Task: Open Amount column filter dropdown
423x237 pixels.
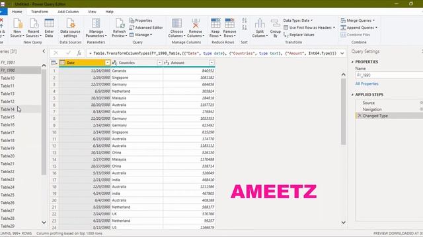Action: [x=211, y=63]
